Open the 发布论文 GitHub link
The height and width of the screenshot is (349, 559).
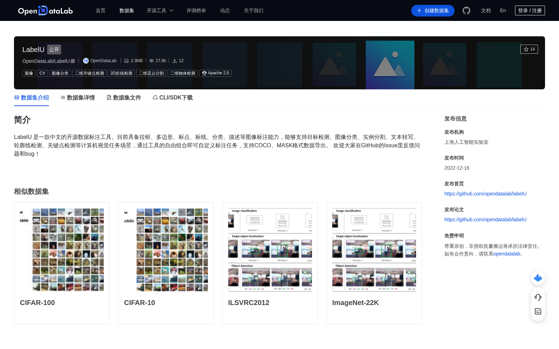485,220
